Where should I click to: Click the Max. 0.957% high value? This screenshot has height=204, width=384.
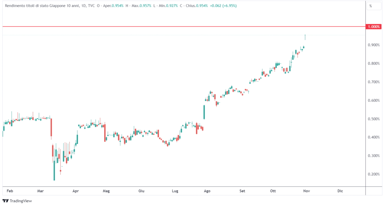[142, 6]
